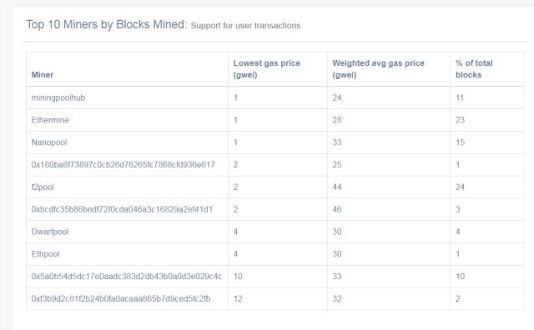The width and height of the screenshot is (534, 330).
Task: Click lowest gas price 12 in last row
Action: (238, 298)
